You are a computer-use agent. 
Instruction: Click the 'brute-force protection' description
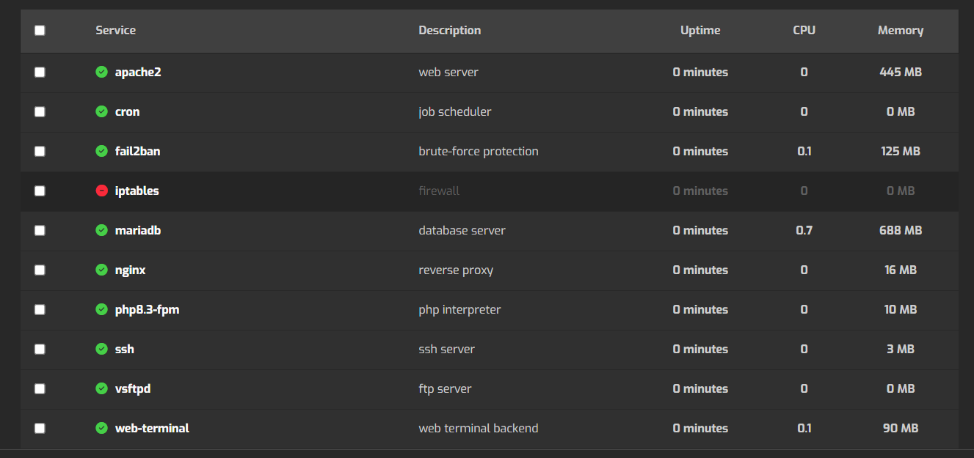pyautogui.click(x=479, y=152)
